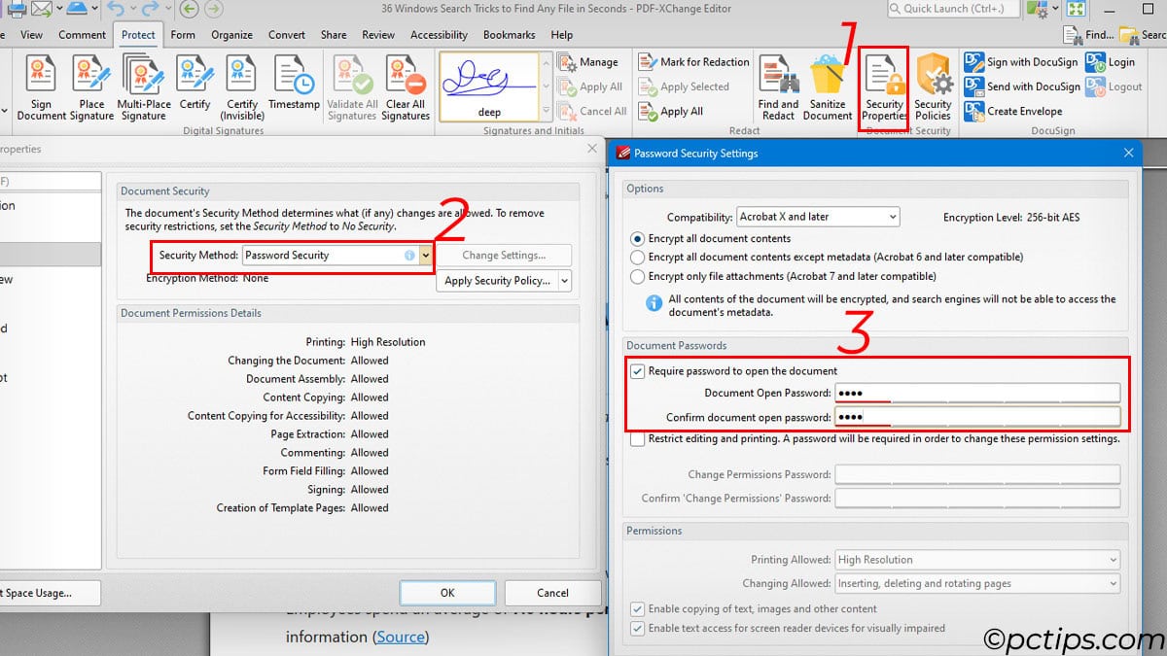Click Create Envelope in DocuSign group

pos(1013,111)
